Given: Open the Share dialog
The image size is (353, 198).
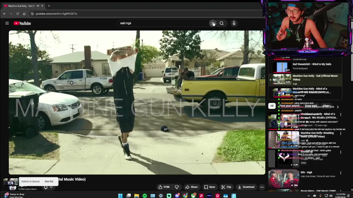Looking at the screenshot, I should (x=191, y=187).
